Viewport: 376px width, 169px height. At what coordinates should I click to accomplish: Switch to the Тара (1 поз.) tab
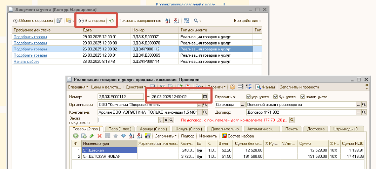[119, 129]
